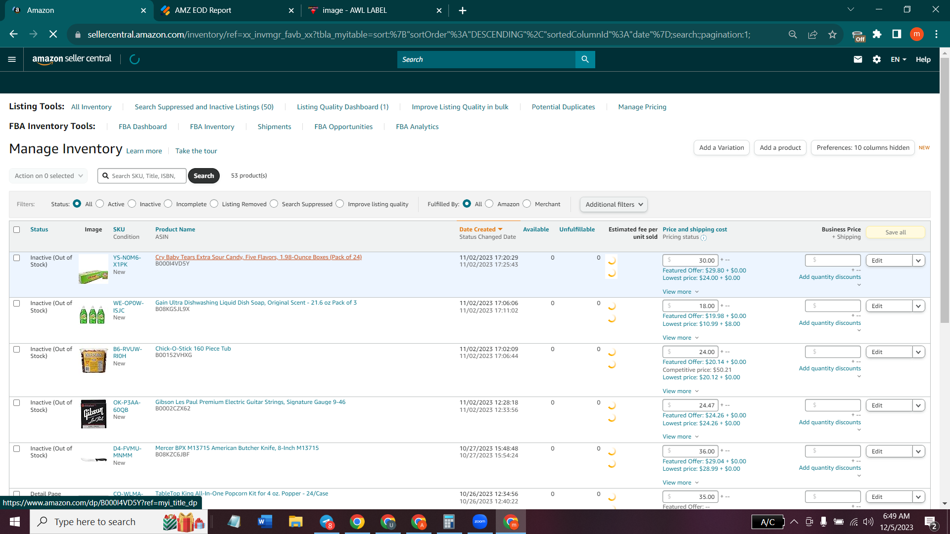Open the Shipments page
The width and height of the screenshot is (950, 534).
(x=275, y=127)
